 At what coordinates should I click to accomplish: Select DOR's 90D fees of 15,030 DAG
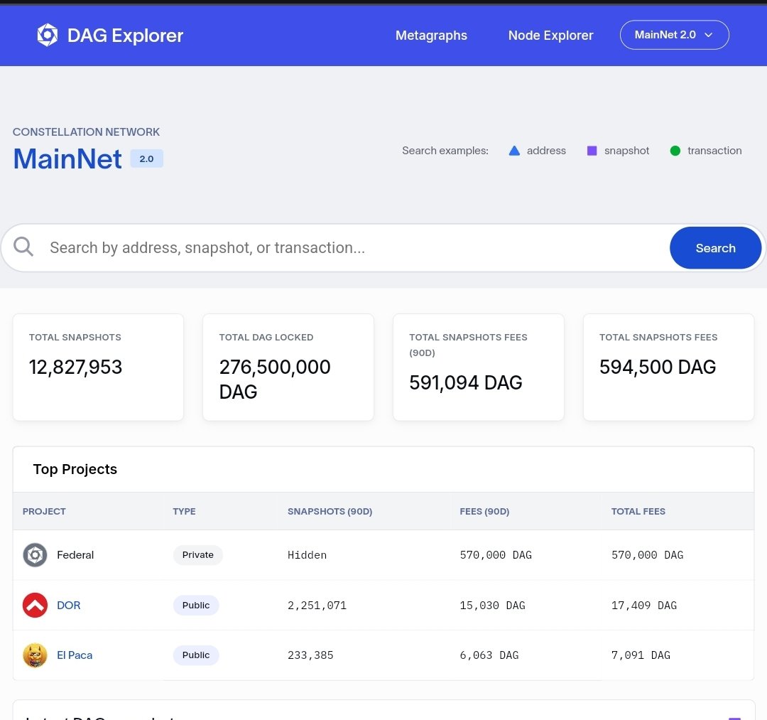click(x=492, y=606)
